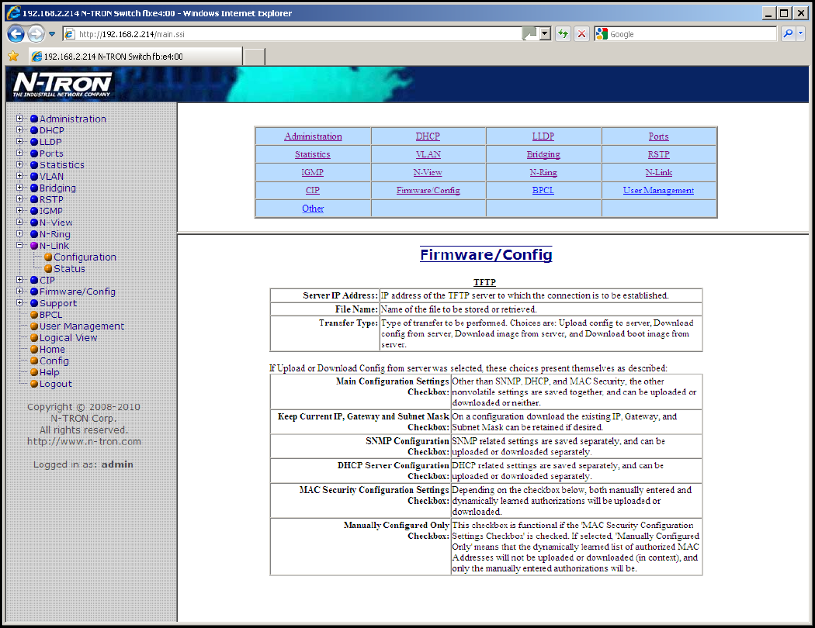The width and height of the screenshot is (815, 628).
Task: Open the Statistics table link
Action: pos(312,154)
